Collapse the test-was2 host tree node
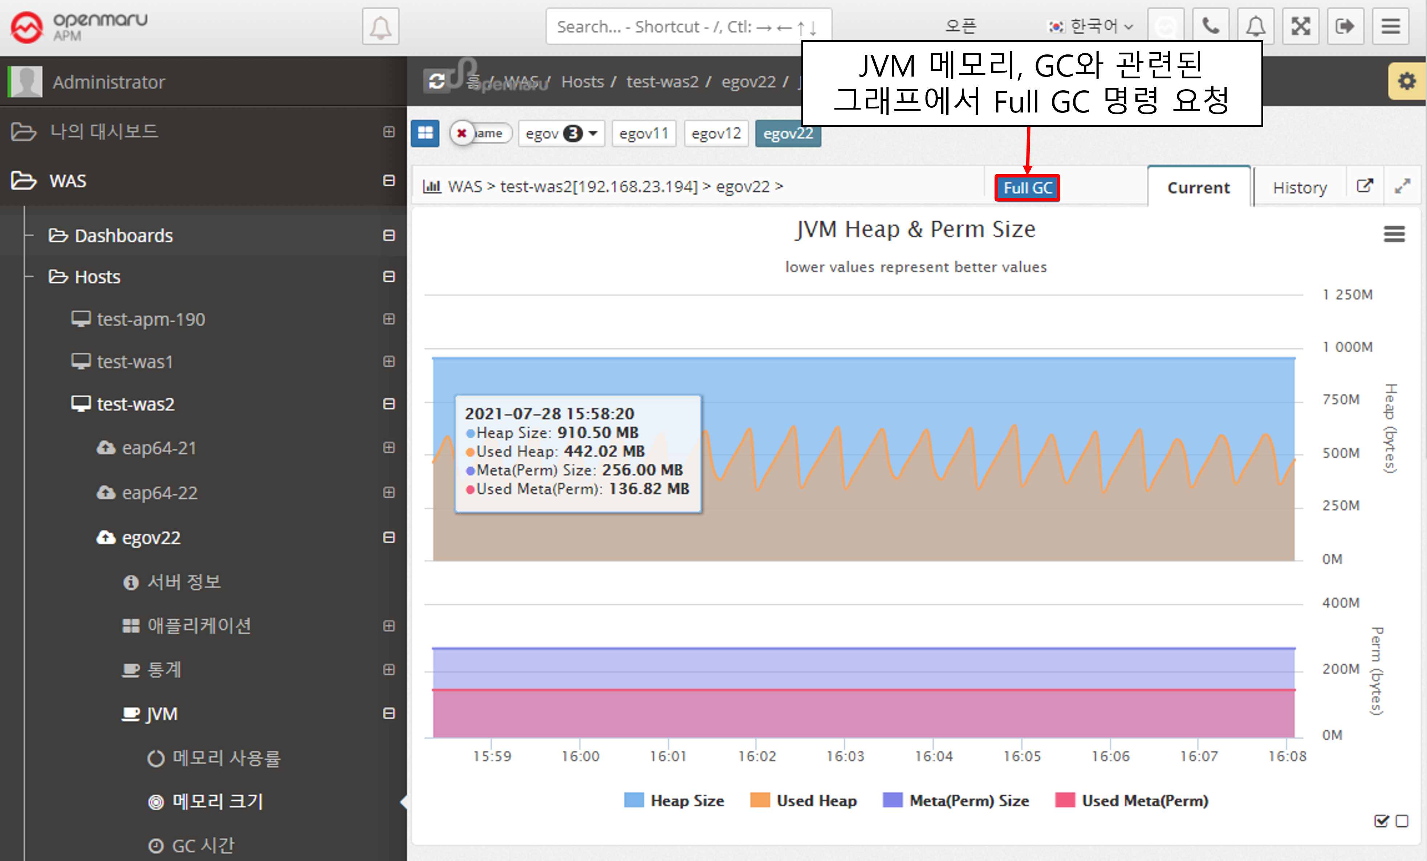 point(389,403)
